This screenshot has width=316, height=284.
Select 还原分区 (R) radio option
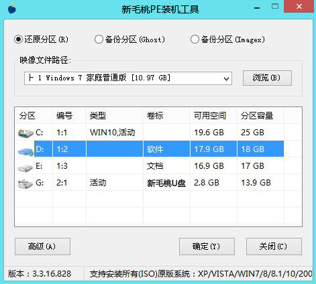click(x=41, y=40)
